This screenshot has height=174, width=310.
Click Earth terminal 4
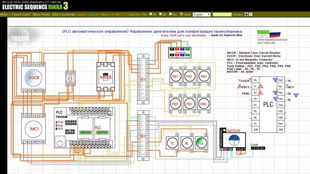(263, 148)
